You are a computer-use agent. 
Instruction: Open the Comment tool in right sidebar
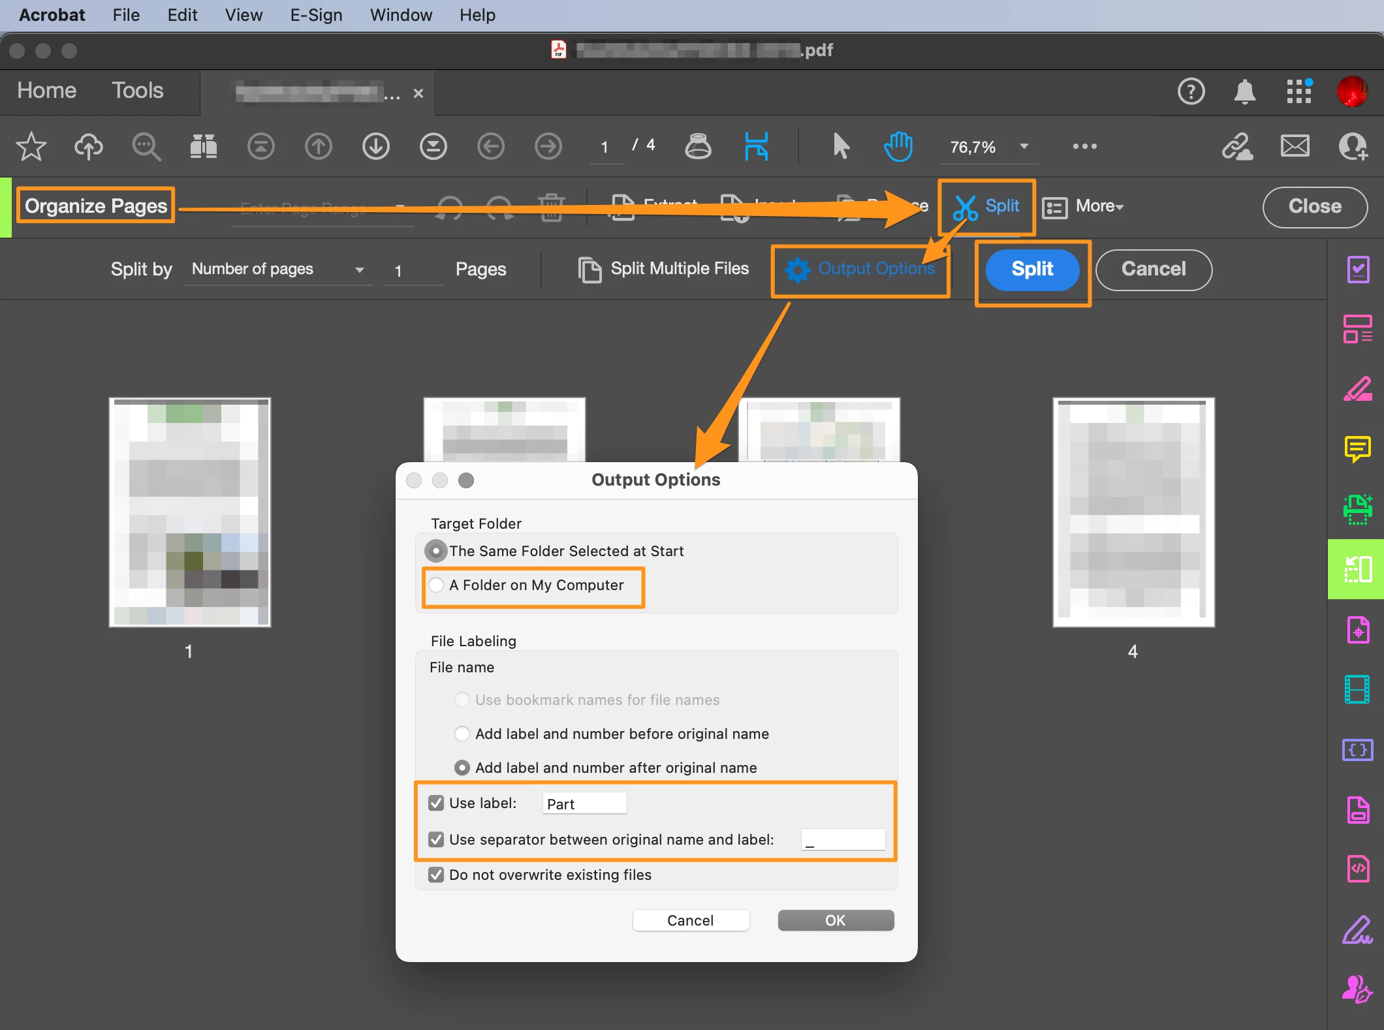coord(1357,448)
